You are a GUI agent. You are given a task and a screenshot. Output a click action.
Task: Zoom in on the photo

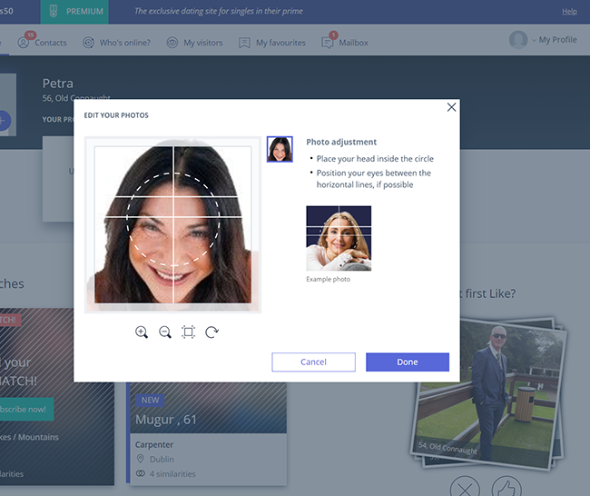(x=142, y=332)
